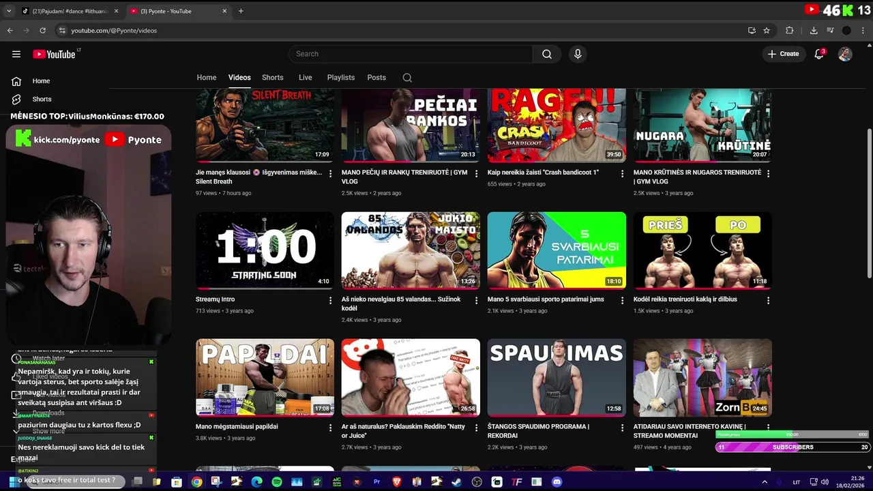Screen dimensions: 873x491
Task: Install app icon in address bar
Action: (752, 31)
